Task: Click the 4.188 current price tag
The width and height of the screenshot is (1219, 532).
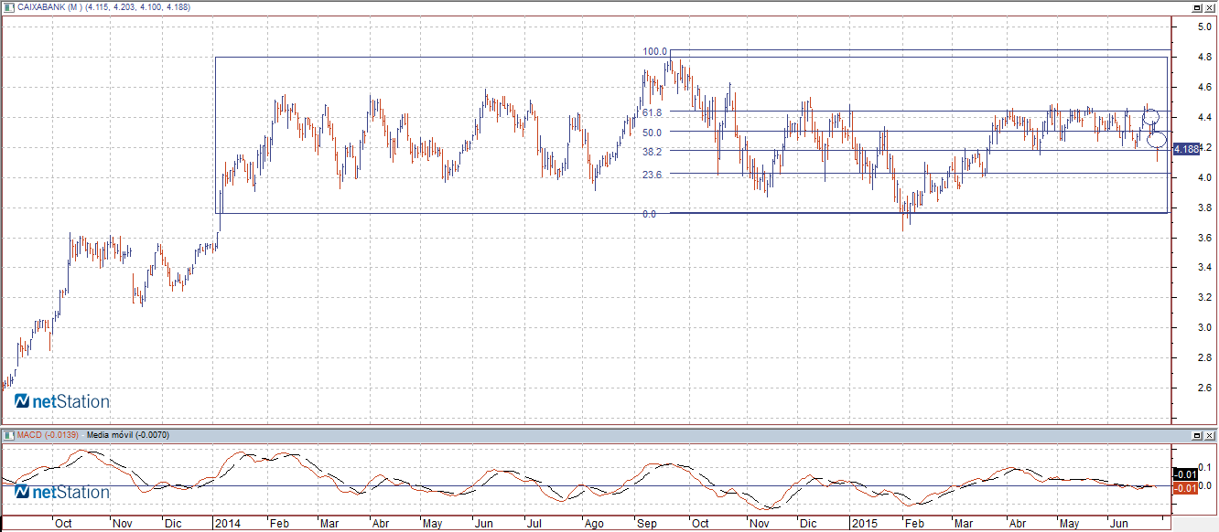Action: point(1185,149)
